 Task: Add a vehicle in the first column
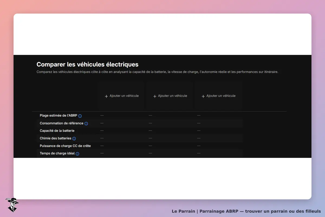[122, 96]
